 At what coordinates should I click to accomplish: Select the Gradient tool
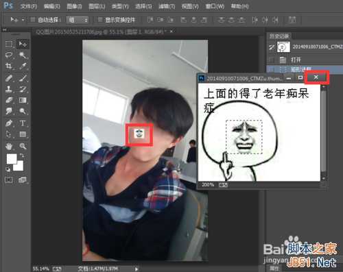23,100
